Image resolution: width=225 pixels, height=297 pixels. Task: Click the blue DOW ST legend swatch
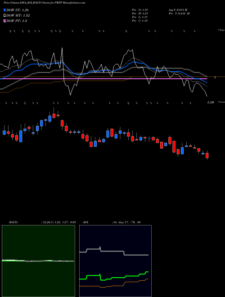pyautogui.click(x=4, y=10)
